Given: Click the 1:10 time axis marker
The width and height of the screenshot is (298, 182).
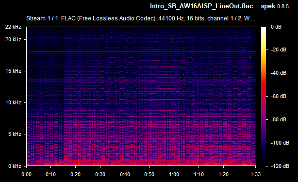Looking at the screenshot, I should (199, 174).
